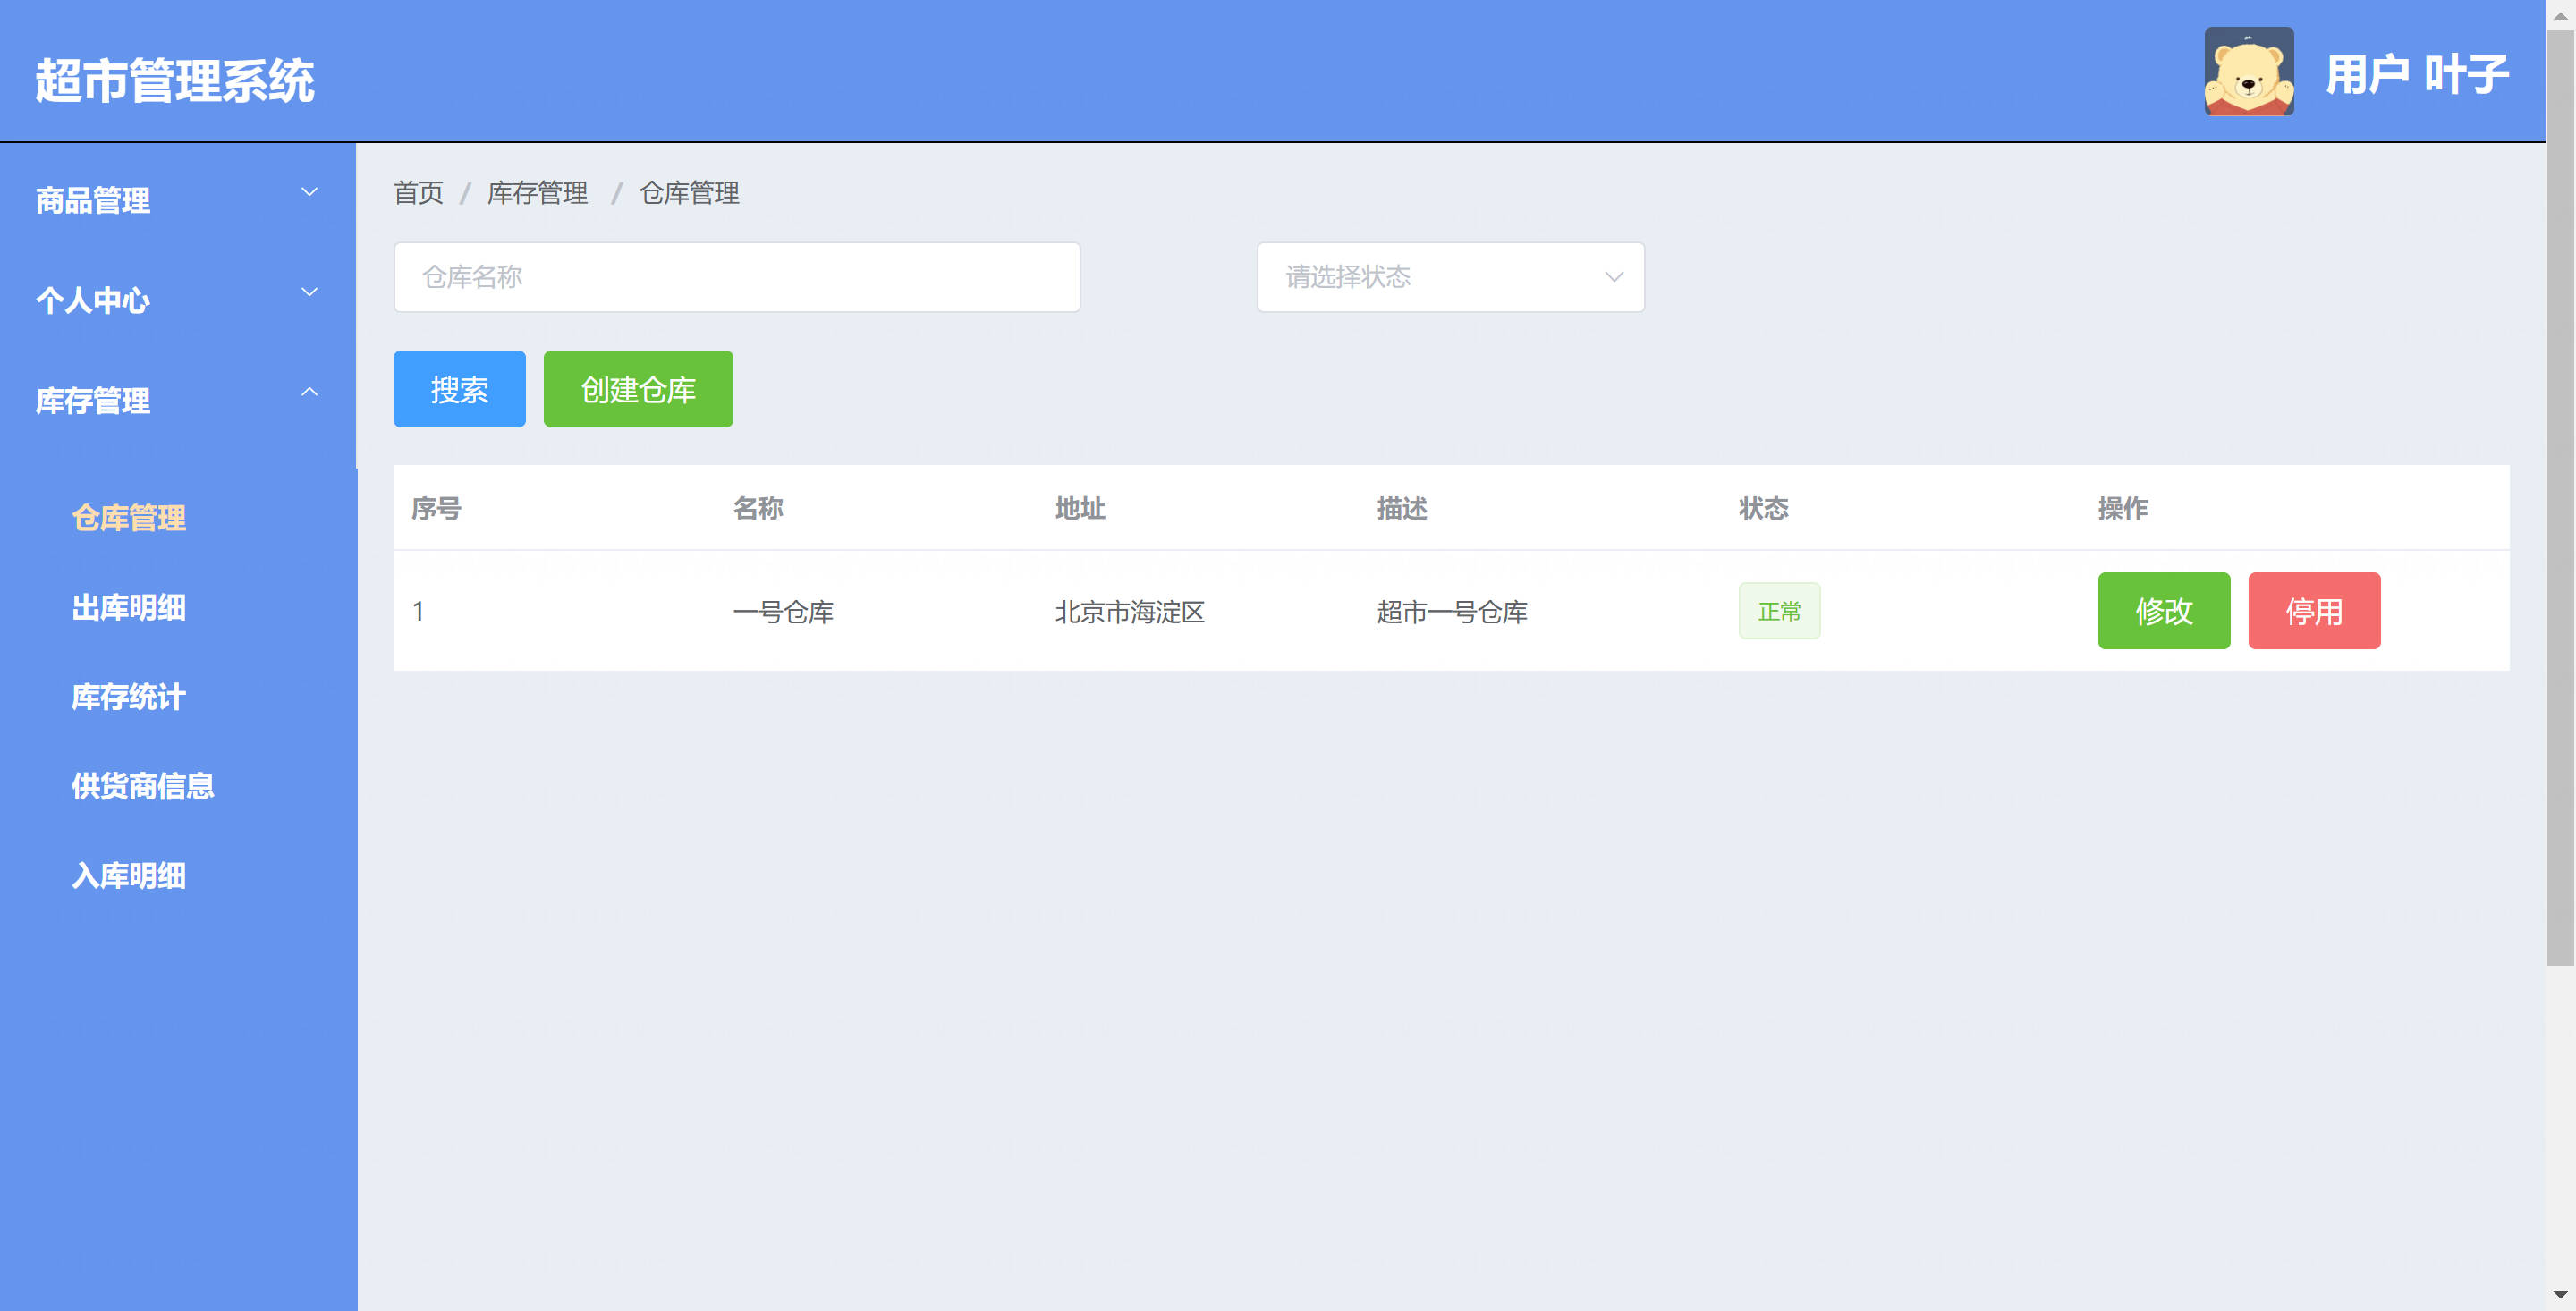The height and width of the screenshot is (1311, 2576).
Task: Expand the 个人中心 menu chevron
Action: [309, 292]
